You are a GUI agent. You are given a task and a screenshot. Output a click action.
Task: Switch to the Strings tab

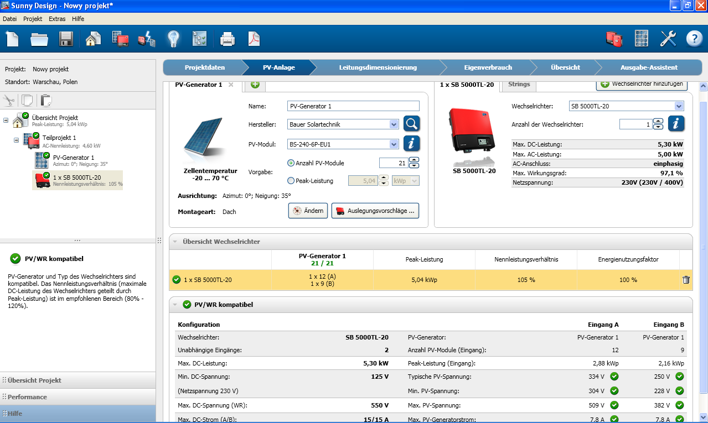[x=519, y=85]
